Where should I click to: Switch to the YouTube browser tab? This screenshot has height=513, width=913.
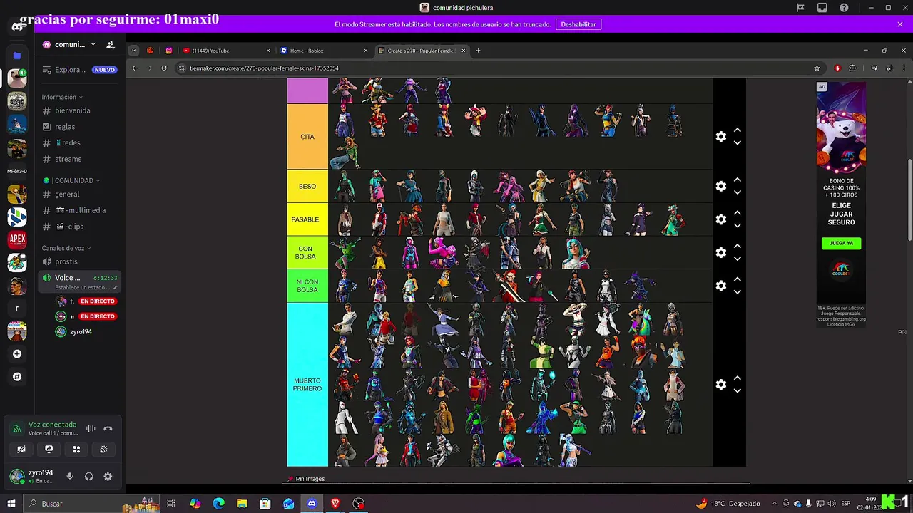[226, 51]
